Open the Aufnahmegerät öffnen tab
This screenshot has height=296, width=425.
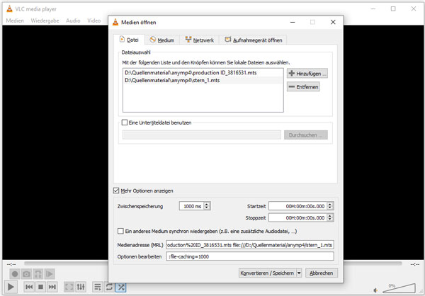click(x=253, y=40)
